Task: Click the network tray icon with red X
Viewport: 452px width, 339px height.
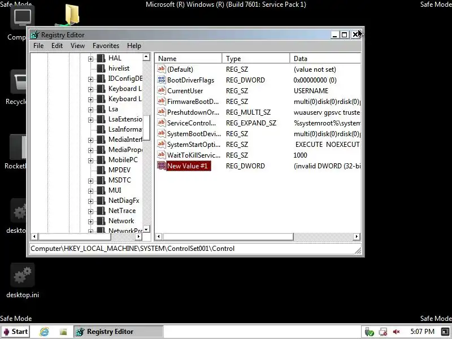Action: click(x=383, y=332)
